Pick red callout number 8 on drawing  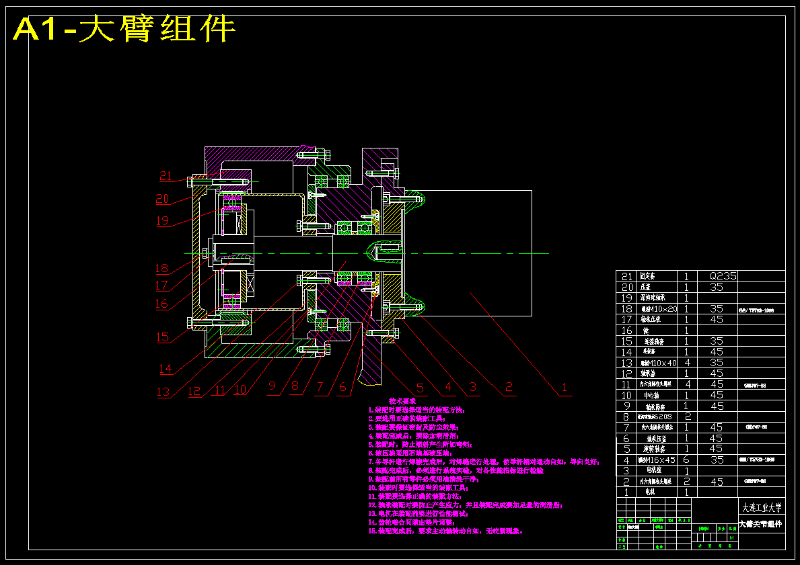click(x=295, y=386)
